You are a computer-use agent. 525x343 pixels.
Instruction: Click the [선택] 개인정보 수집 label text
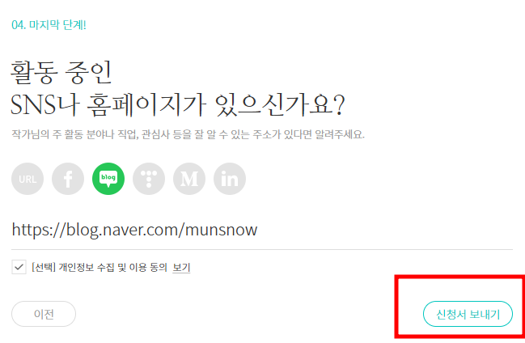pyautogui.click(x=99, y=267)
